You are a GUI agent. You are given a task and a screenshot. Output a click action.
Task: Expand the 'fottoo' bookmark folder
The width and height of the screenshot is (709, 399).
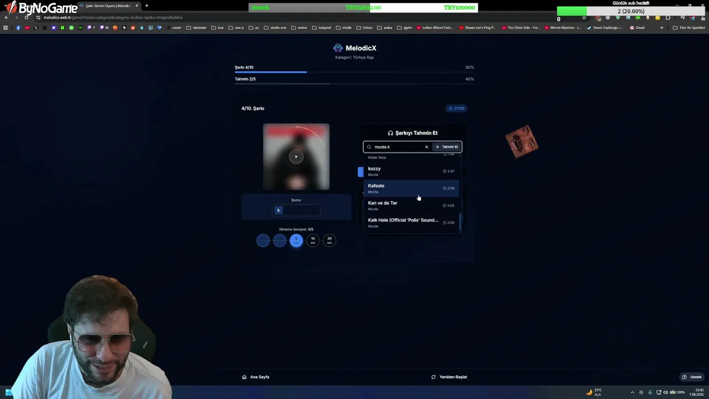[364, 28]
